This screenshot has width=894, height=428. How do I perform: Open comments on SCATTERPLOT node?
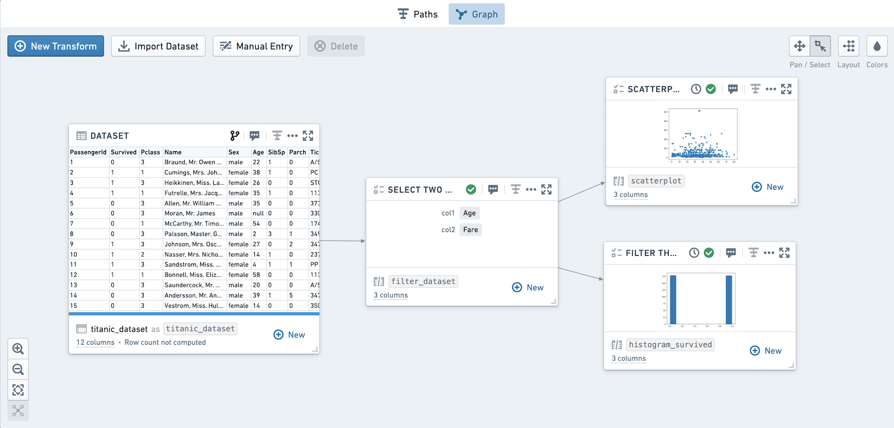coord(733,89)
